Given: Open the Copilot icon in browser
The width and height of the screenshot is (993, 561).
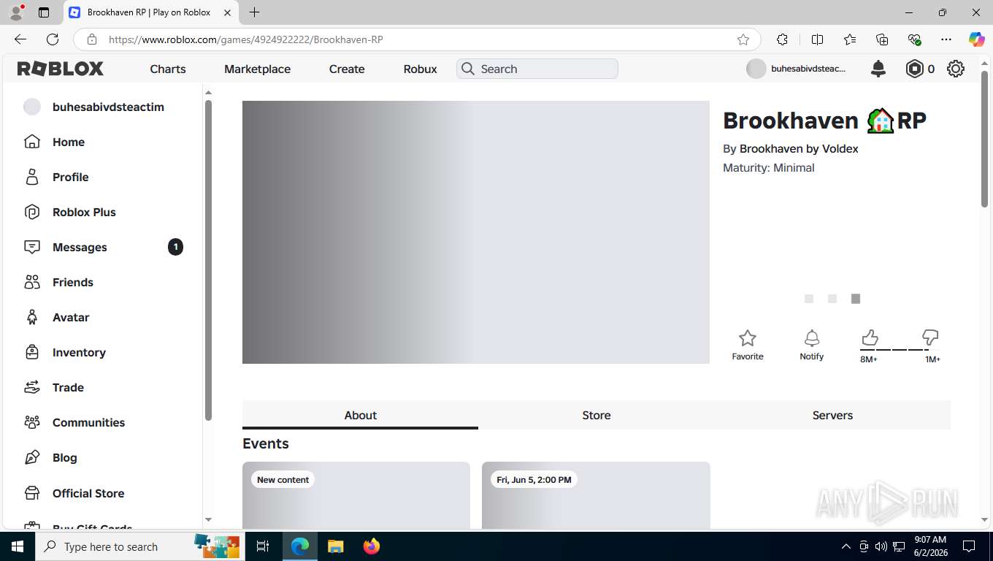Looking at the screenshot, I should click(976, 39).
